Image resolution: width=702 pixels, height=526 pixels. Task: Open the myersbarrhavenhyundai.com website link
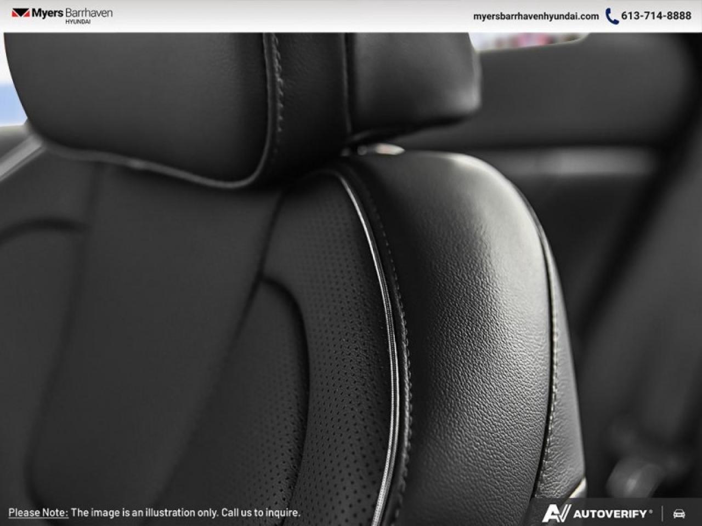point(535,17)
